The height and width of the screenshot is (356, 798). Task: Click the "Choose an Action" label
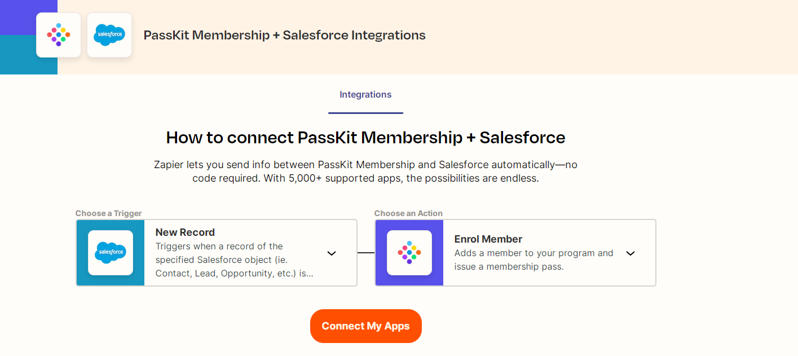click(408, 213)
